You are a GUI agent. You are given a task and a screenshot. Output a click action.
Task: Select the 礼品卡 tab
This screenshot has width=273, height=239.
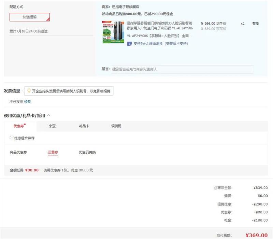coord(84,126)
